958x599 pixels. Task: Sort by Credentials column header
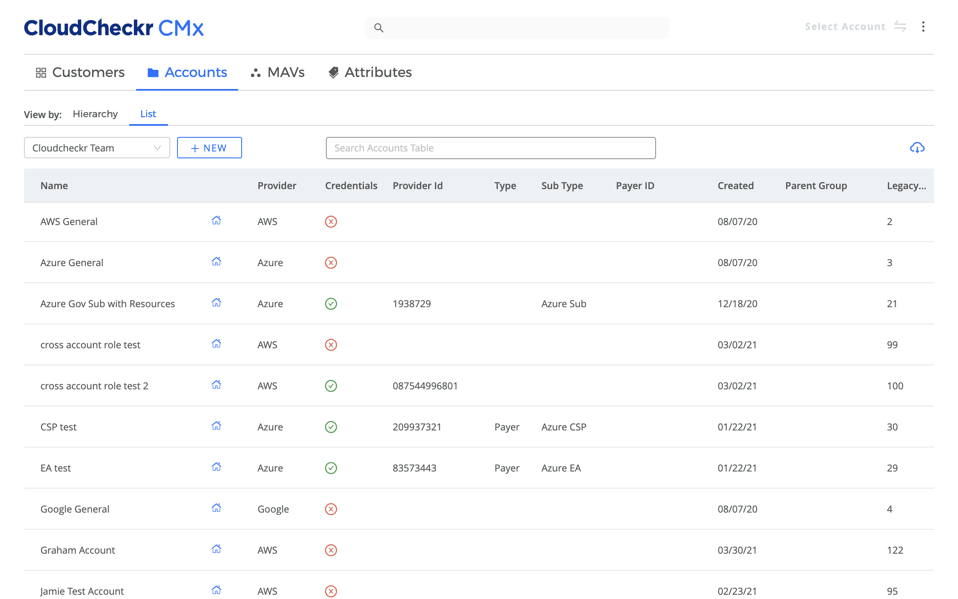click(351, 186)
